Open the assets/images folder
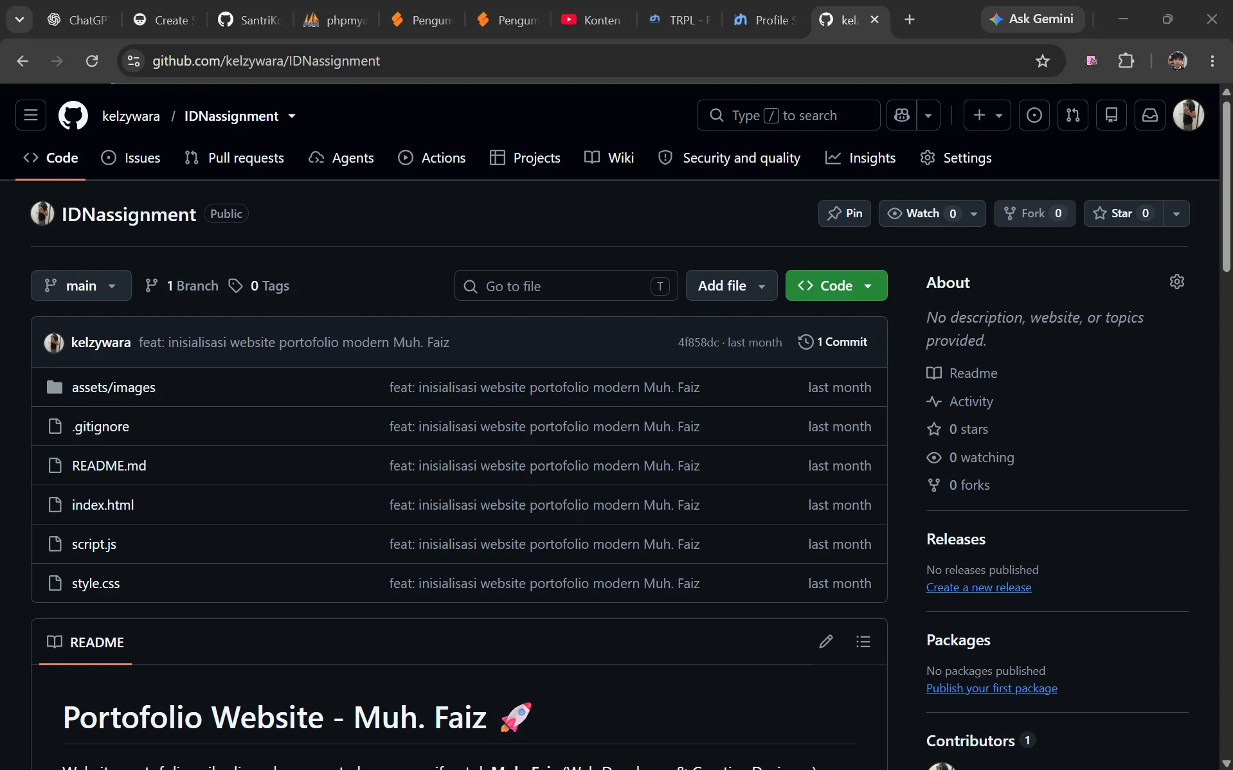 click(114, 388)
